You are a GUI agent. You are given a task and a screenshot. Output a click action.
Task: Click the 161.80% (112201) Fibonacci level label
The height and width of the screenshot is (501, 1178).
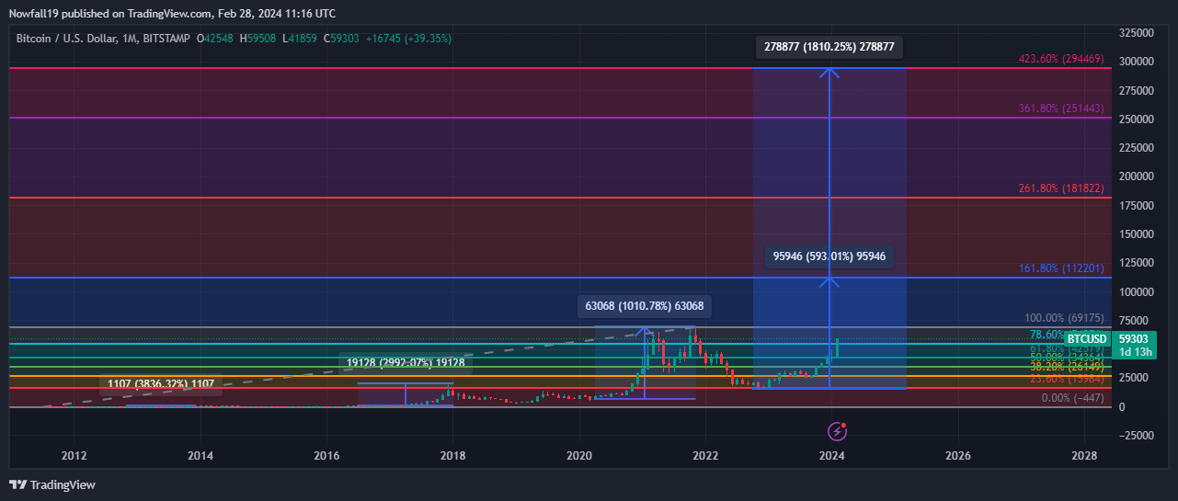click(x=1060, y=268)
